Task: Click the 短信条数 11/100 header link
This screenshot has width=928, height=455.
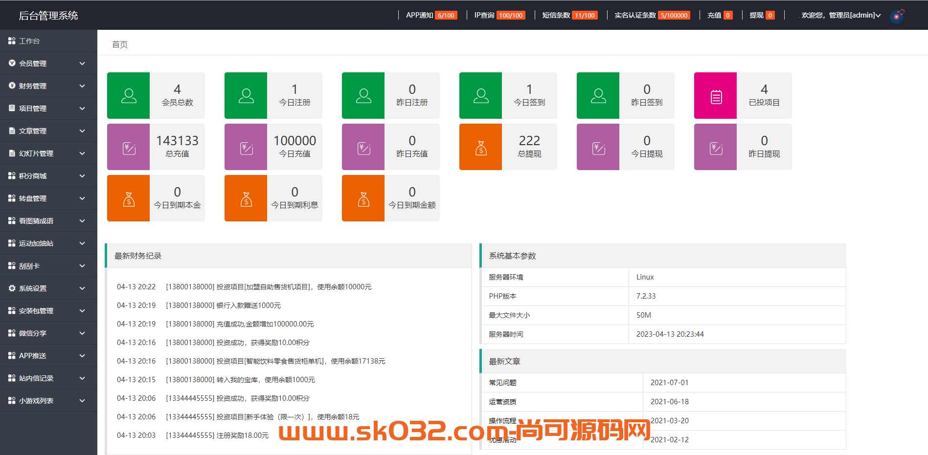Action: click(x=569, y=15)
